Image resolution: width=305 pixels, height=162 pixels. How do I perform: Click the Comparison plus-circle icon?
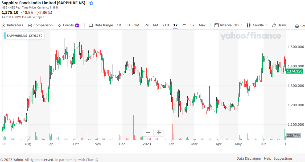pyautogui.click(x=30, y=26)
